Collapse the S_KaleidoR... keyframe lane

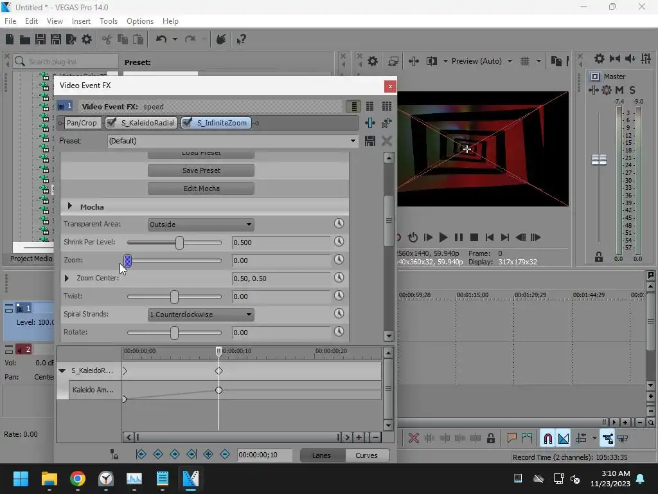(62, 370)
